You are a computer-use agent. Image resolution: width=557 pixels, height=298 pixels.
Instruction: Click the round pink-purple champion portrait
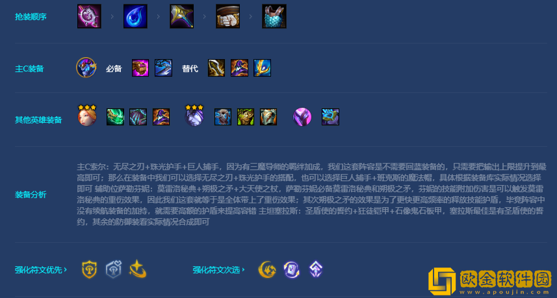tap(302, 117)
